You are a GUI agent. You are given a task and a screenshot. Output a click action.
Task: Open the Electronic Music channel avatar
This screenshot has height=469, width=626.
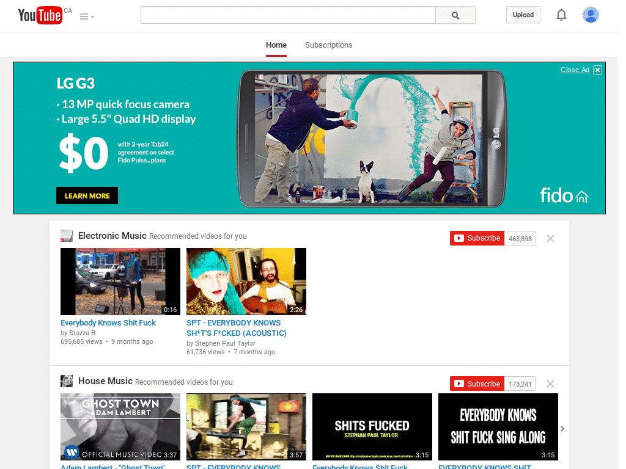click(67, 236)
